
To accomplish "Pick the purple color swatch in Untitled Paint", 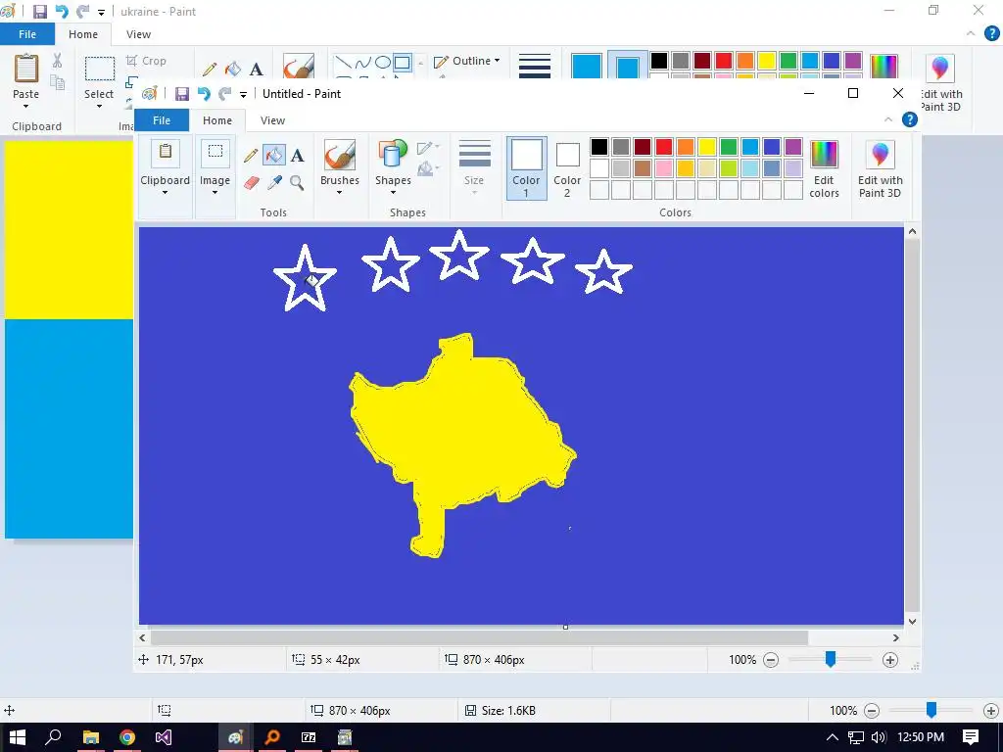I will tap(793, 147).
